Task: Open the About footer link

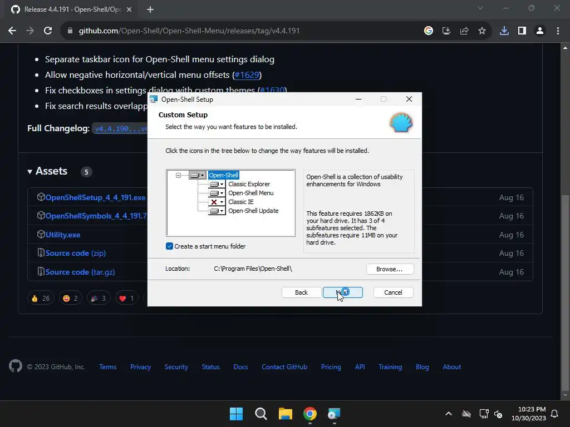Action: [x=452, y=367]
